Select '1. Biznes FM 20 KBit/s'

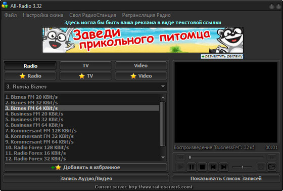point(82,97)
